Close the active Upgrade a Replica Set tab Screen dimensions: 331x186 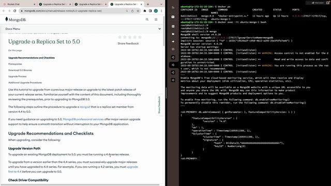point(141,4)
